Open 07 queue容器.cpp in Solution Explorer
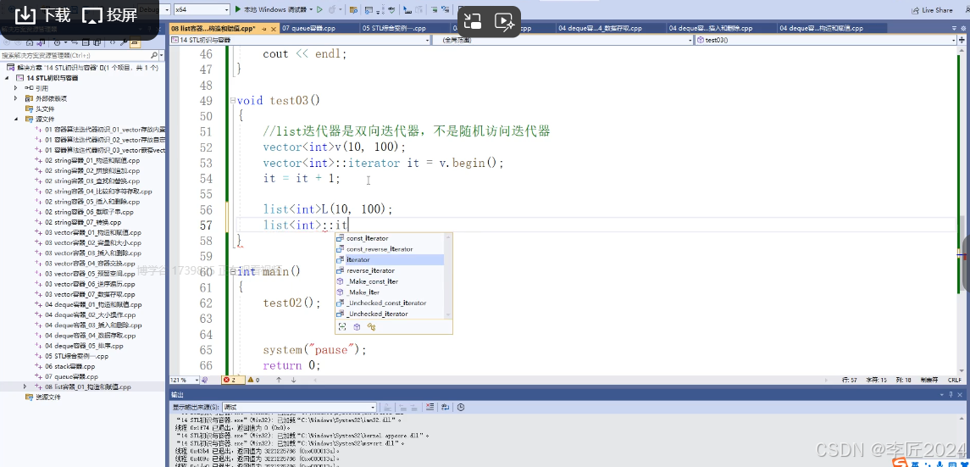This screenshot has height=467, width=970. [x=72, y=376]
